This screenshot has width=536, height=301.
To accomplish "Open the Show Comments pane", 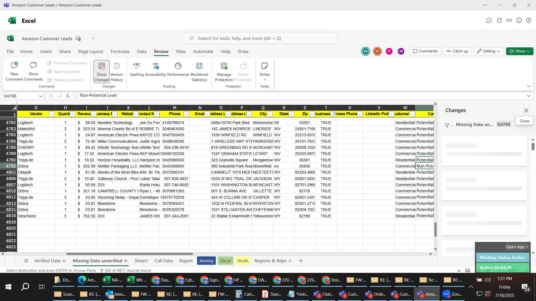I will pos(33,72).
